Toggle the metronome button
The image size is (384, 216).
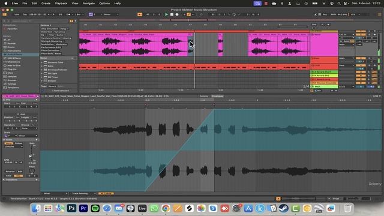pyautogui.click(x=68, y=14)
